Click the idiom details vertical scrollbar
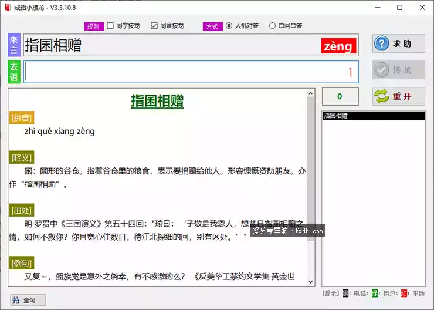The height and width of the screenshot is (310, 434). (310, 176)
